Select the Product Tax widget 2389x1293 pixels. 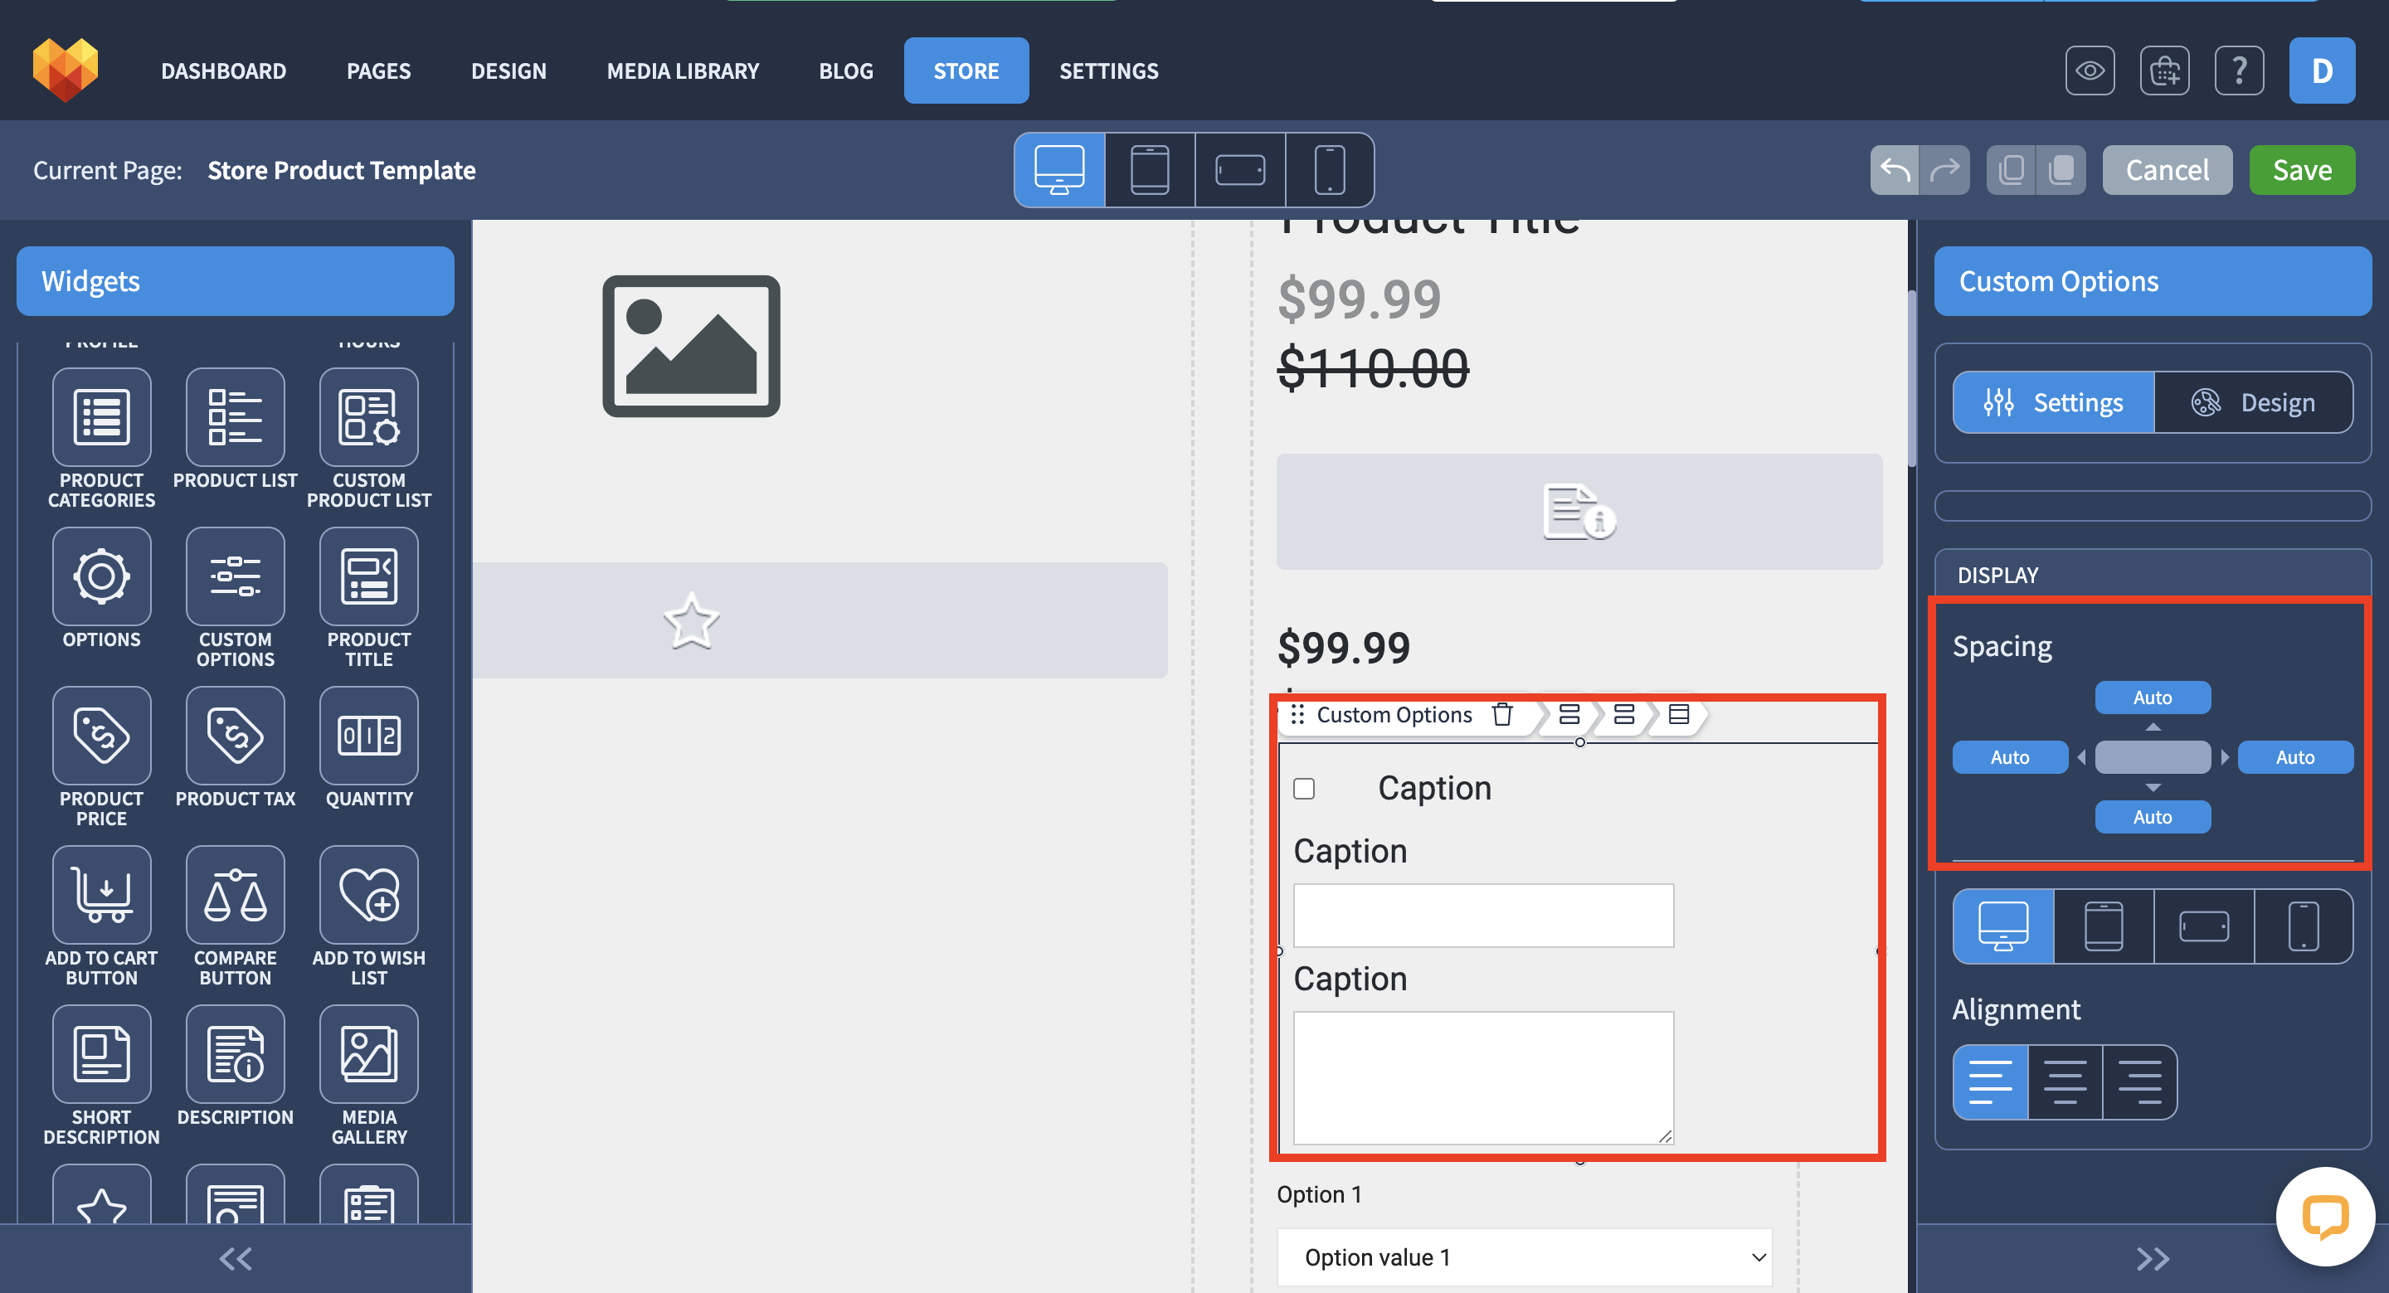click(x=235, y=736)
